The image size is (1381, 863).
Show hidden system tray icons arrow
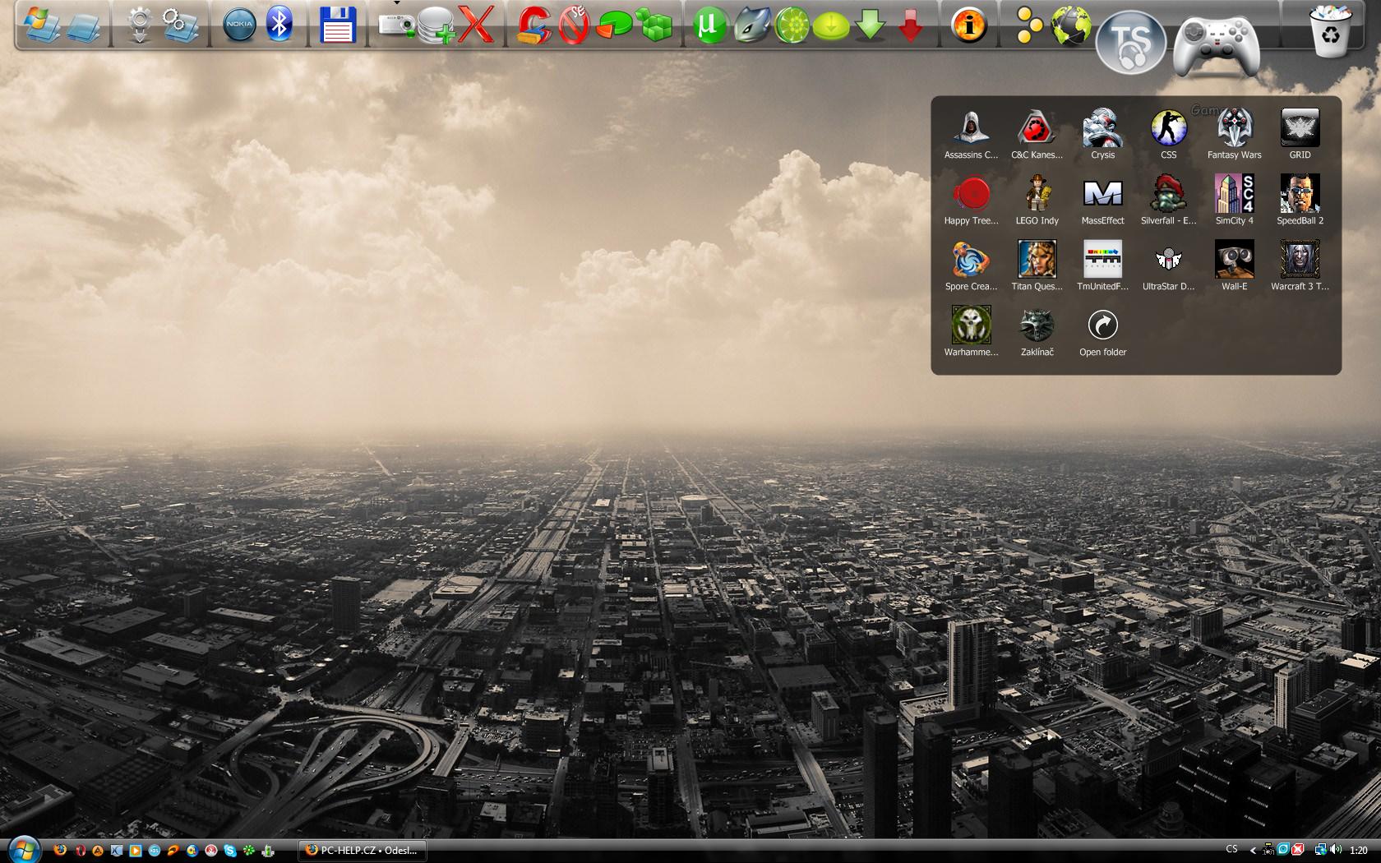pos(1253,851)
